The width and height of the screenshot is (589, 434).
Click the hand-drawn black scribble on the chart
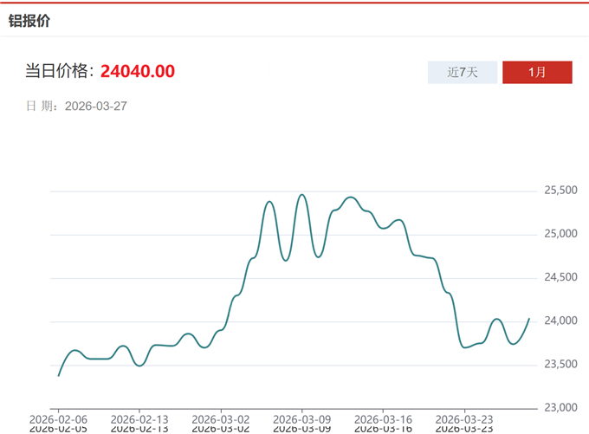[x=231, y=300]
